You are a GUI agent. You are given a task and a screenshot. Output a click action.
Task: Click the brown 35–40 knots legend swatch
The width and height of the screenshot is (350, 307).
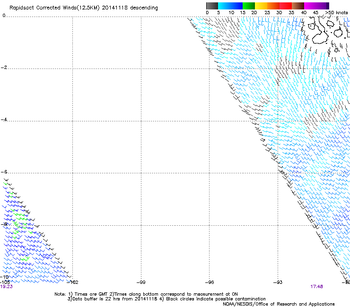point(298,6)
